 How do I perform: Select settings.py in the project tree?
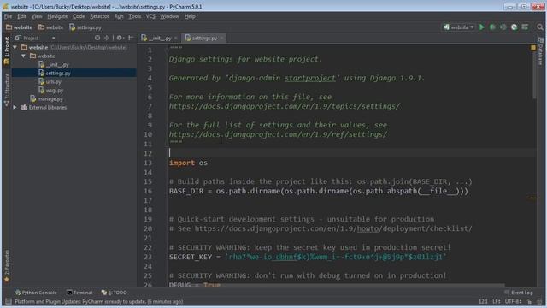58,73
